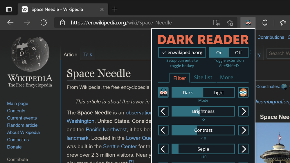
Task: Click the browser address bar URL
Action: click(121, 23)
